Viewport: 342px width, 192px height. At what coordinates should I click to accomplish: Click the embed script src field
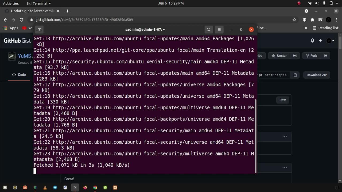coord(273,75)
